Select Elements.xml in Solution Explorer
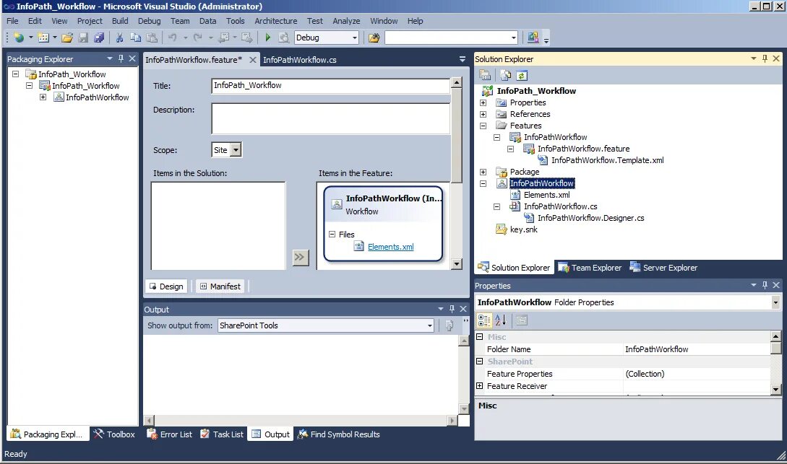 coord(546,195)
